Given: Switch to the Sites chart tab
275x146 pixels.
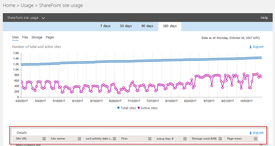Looking at the screenshot, I should (x=15, y=37).
